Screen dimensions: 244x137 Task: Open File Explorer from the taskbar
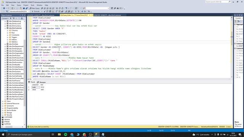[x=59, y=134]
